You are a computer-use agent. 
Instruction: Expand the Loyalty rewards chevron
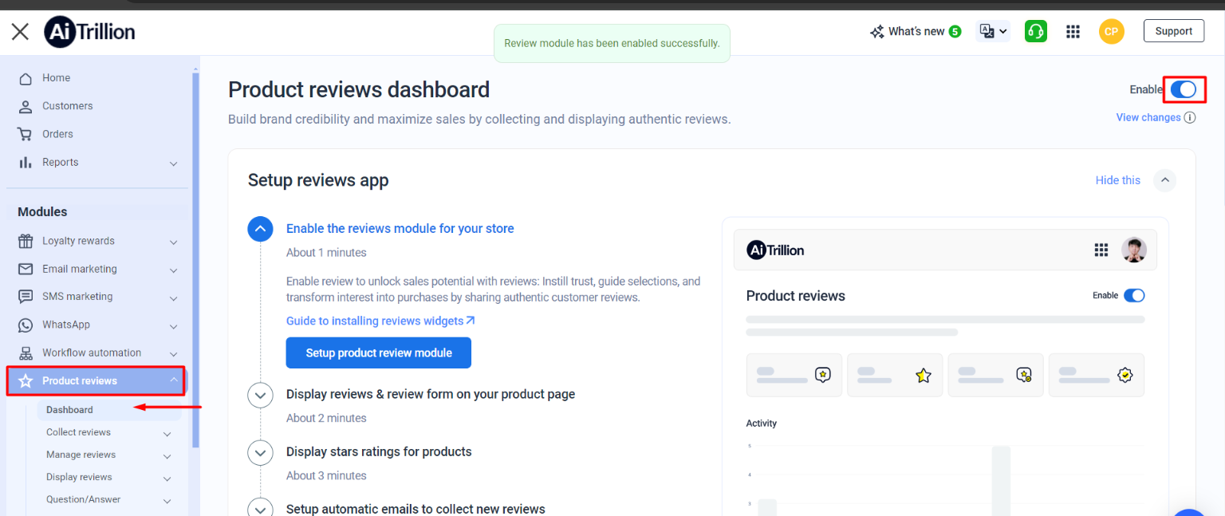pyautogui.click(x=174, y=242)
